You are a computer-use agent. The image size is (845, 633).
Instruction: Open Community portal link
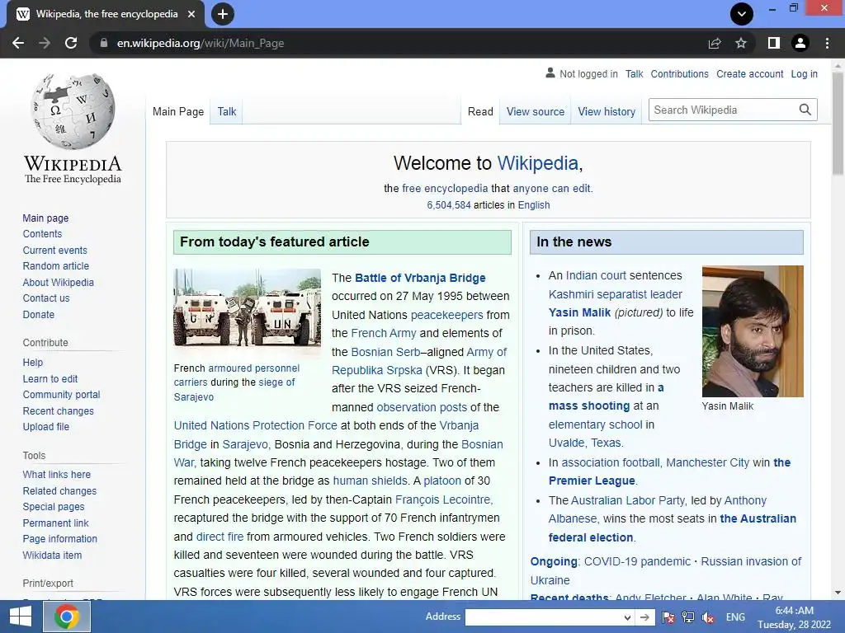61,395
